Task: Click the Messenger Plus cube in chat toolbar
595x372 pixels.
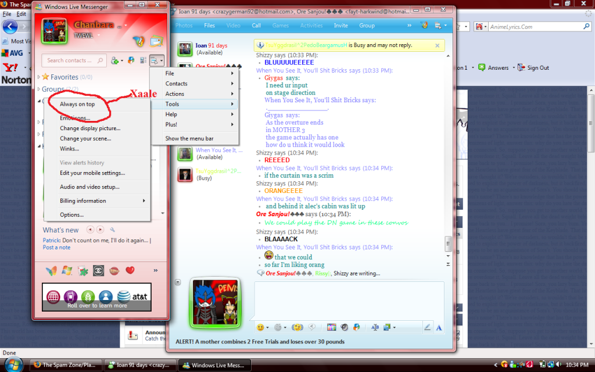Action: point(356,327)
